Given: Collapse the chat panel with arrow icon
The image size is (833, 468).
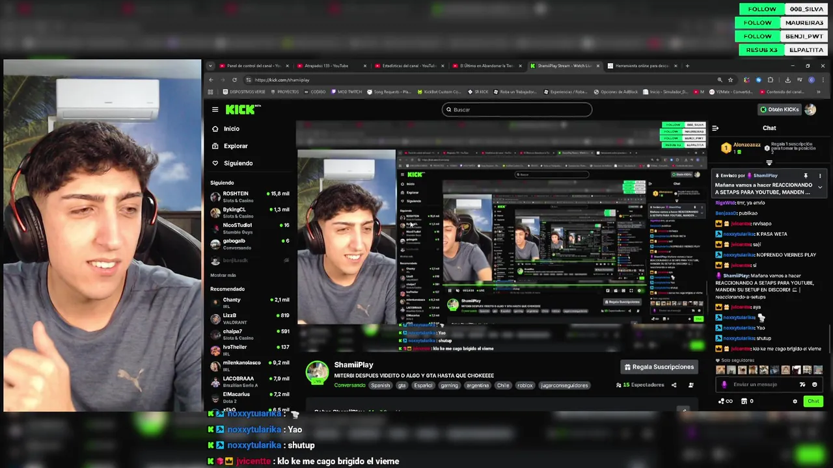Looking at the screenshot, I should coord(715,128).
